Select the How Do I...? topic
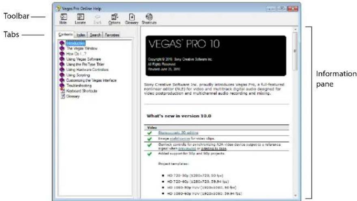Image resolution: width=357 pixels, height=201 pixels. click(x=76, y=54)
